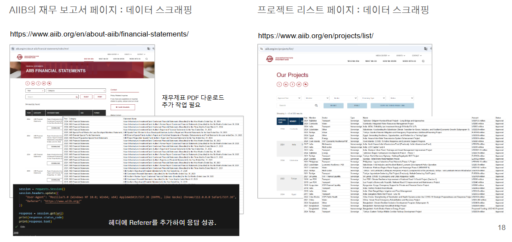Click Cambodia Integrated Water Resources Management row
Screen dimensions: 512x242
pyautogui.click(x=404, y=124)
